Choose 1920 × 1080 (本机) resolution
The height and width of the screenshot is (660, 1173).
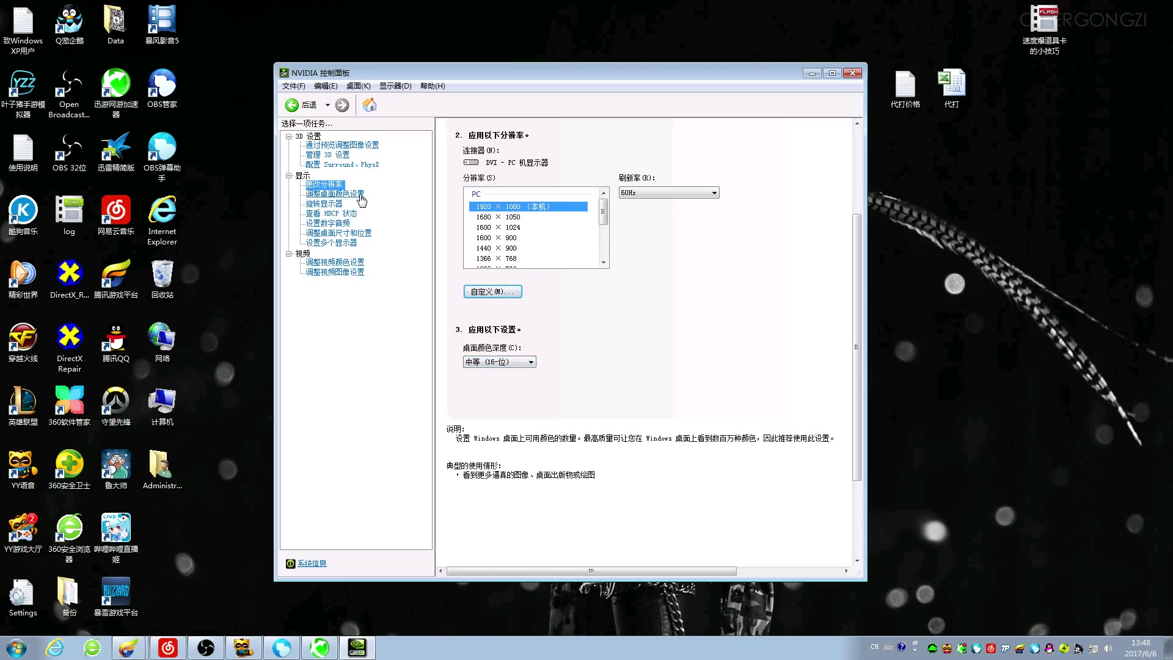pyautogui.click(x=528, y=207)
